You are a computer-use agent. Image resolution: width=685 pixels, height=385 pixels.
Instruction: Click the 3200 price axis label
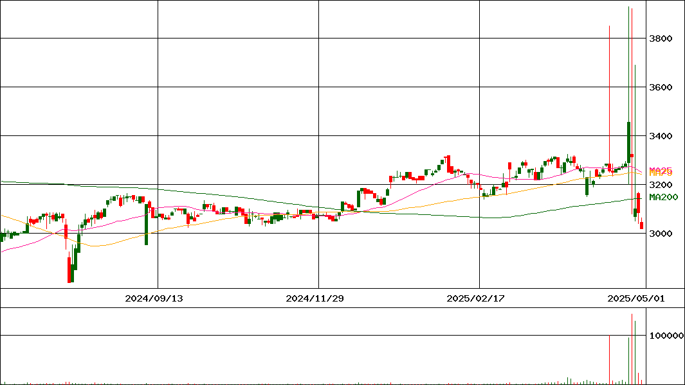pos(661,185)
